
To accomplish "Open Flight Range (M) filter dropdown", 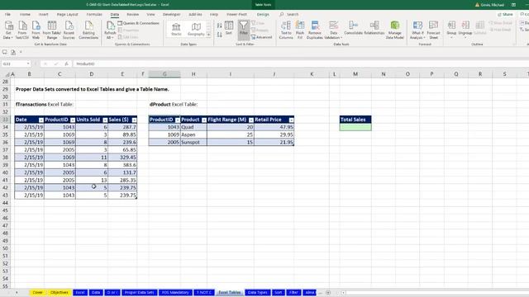I will 251,120.
